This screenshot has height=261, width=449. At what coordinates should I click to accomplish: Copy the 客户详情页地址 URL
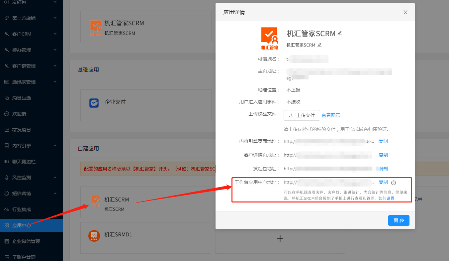383,155
